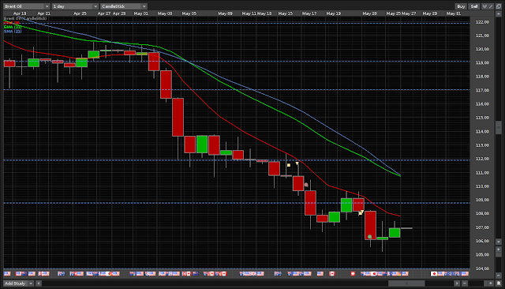Click the Apr 25 date label
The image size is (505, 289).
(x=80, y=13)
